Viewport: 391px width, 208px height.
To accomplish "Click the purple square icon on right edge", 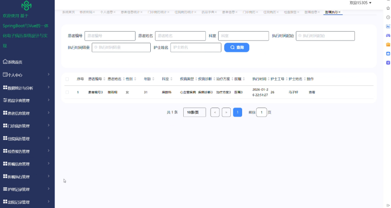I will tap(388, 63).
